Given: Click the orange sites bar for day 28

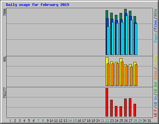Looking at the screenshot, I should [136, 75].
